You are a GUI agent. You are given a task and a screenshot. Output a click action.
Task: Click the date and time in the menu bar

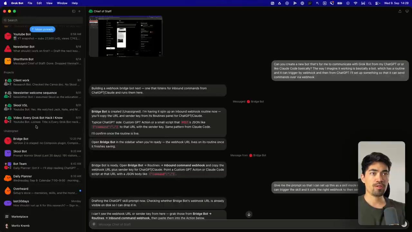point(396,3)
